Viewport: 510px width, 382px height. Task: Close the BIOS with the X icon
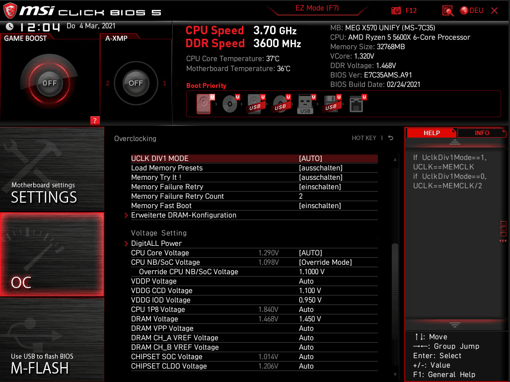pos(495,11)
